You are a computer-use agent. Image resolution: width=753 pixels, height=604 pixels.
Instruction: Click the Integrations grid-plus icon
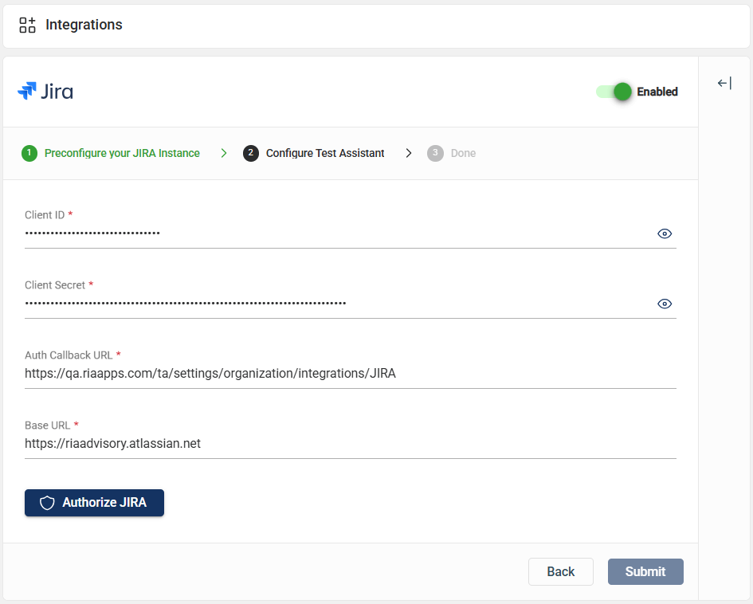pyautogui.click(x=28, y=25)
